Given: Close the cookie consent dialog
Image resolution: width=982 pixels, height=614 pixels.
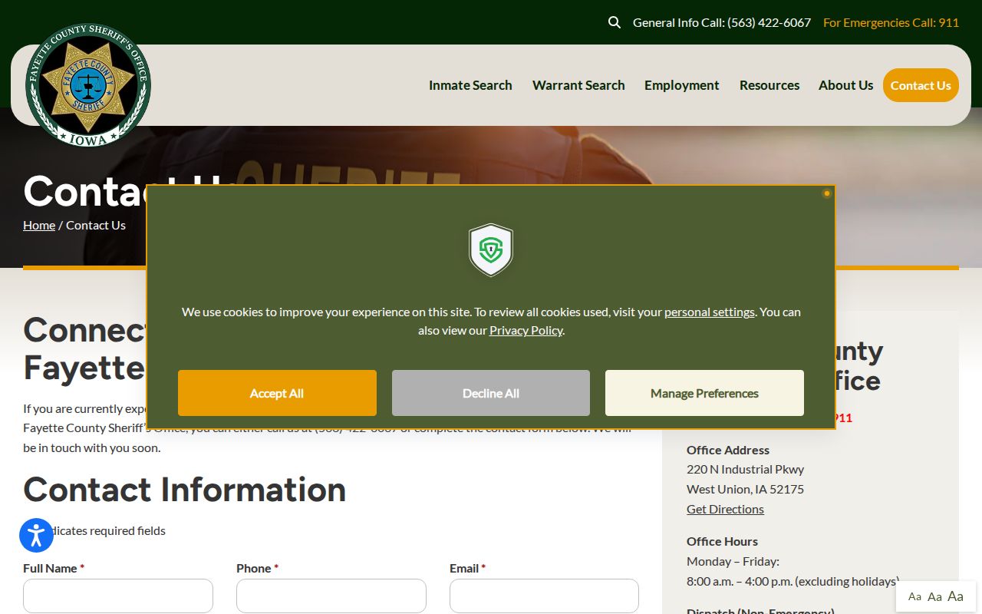Looking at the screenshot, I should pos(826,193).
